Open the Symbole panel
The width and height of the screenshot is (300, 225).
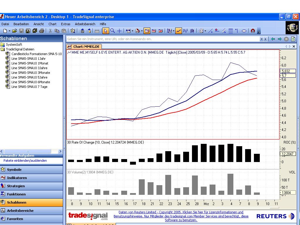pos(31,170)
